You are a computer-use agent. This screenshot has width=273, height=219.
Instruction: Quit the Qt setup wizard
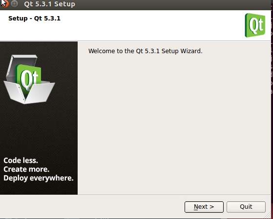click(246, 207)
